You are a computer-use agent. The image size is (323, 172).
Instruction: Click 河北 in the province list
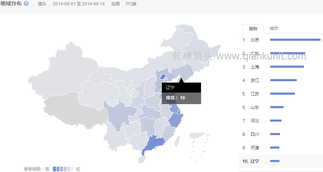coord(254,121)
